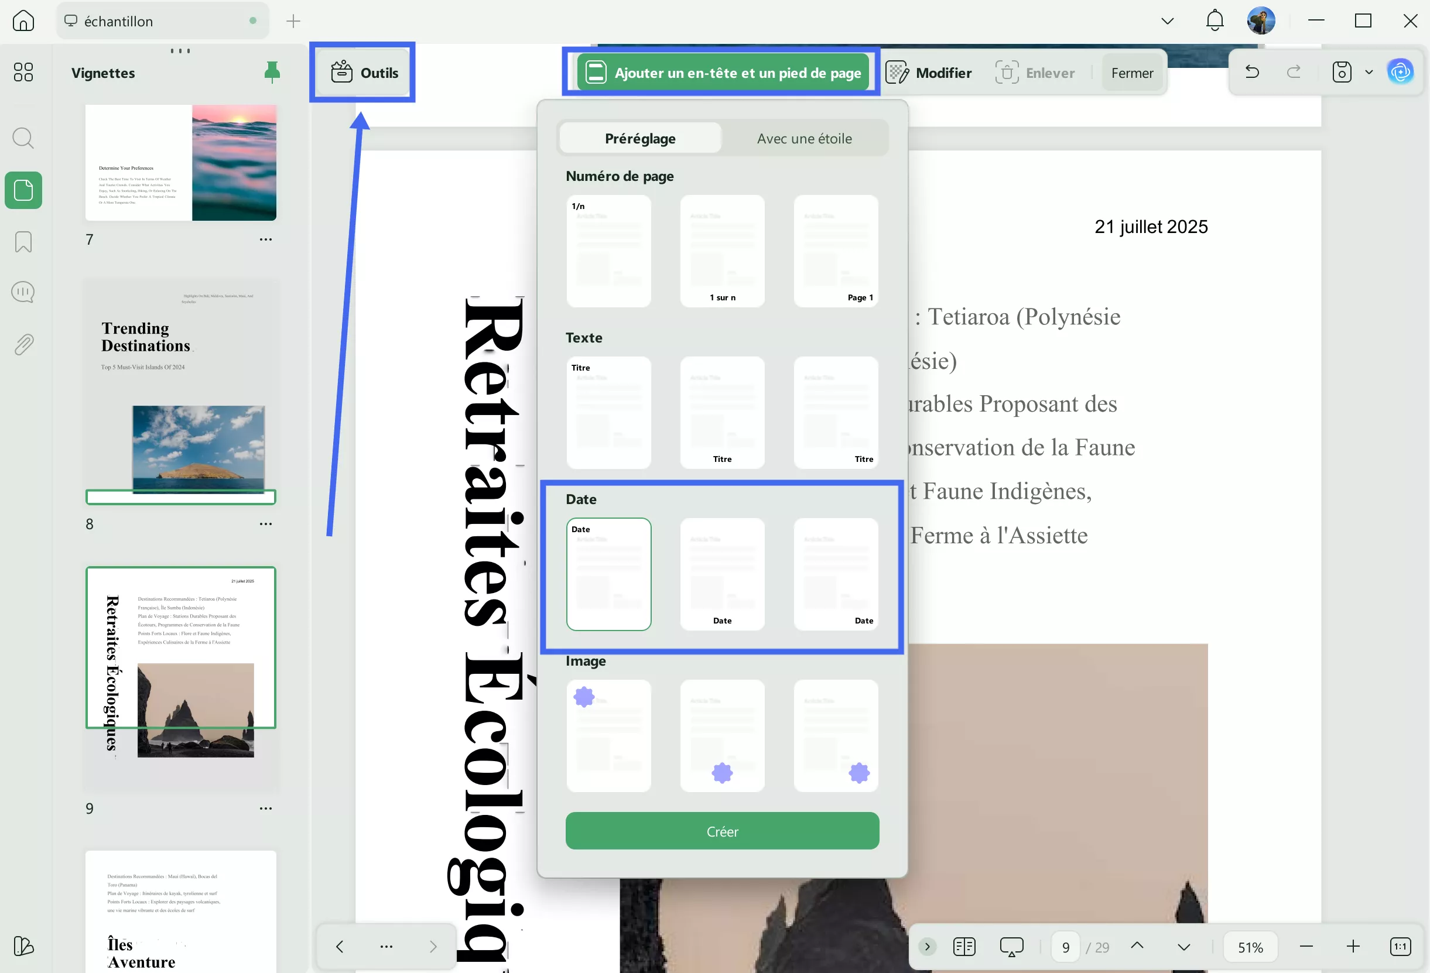Open the attachments panel with the paperclip icon
The width and height of the screenshot is (1430, 973).
coord(23,344)
